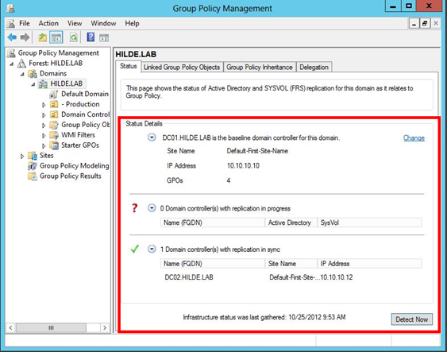The width and height of the screenshot is (447, 352).
Task: Toggle the Show/Hide Action Pane icon
Action: click(104, 37)
